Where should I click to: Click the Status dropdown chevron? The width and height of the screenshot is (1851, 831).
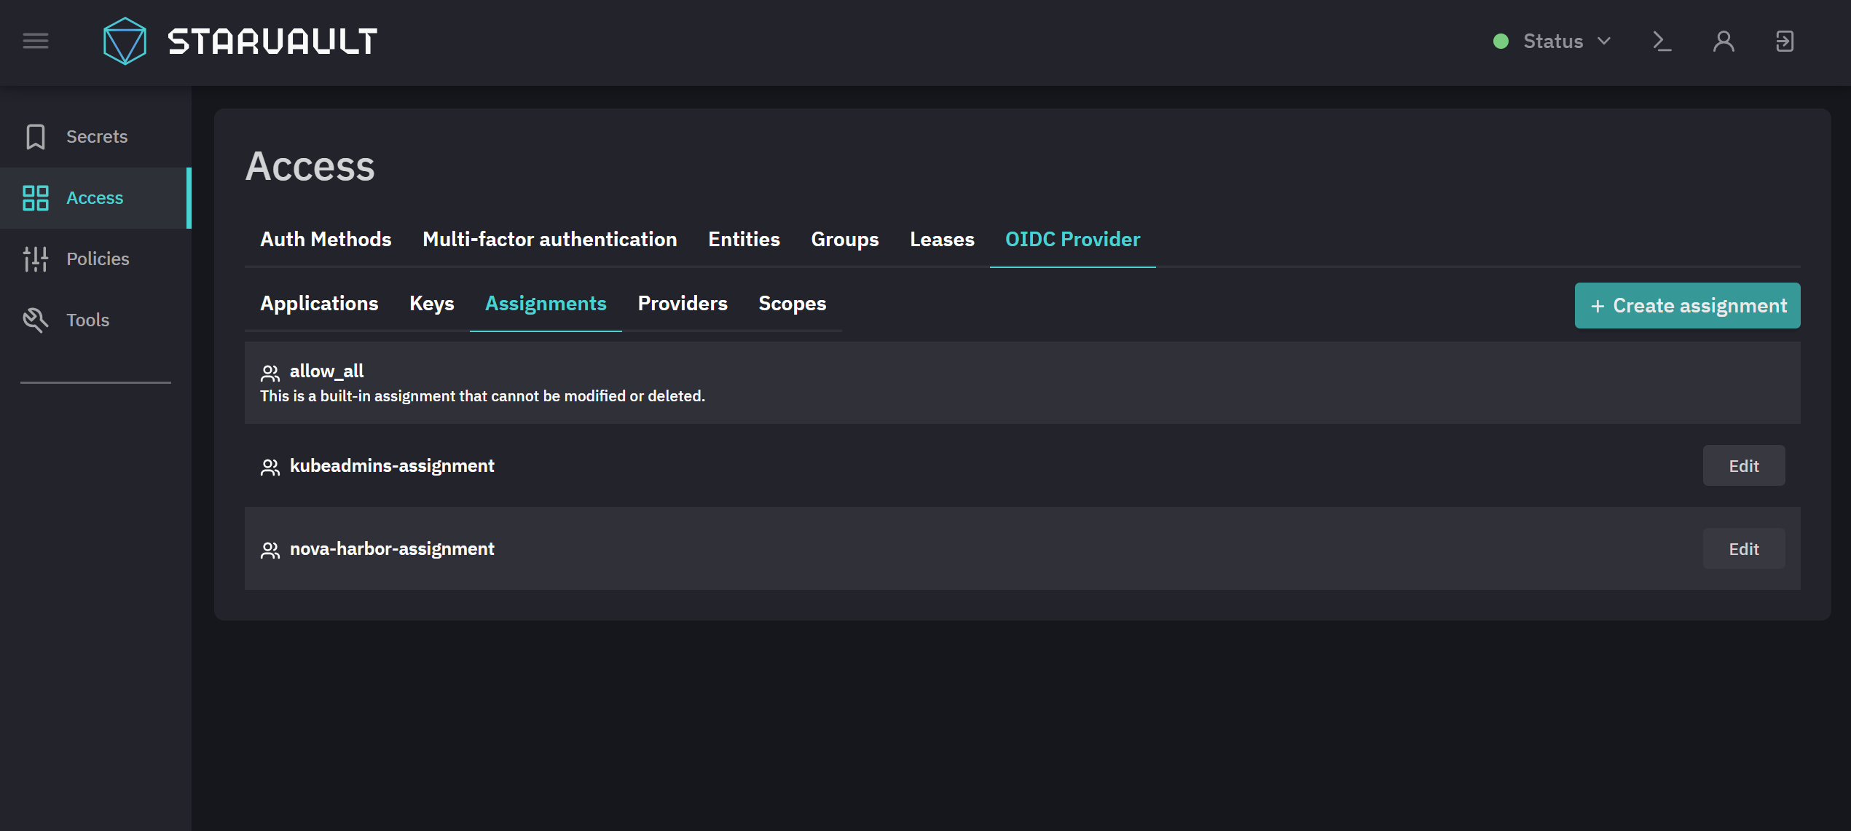click(x=1604, y=41)
